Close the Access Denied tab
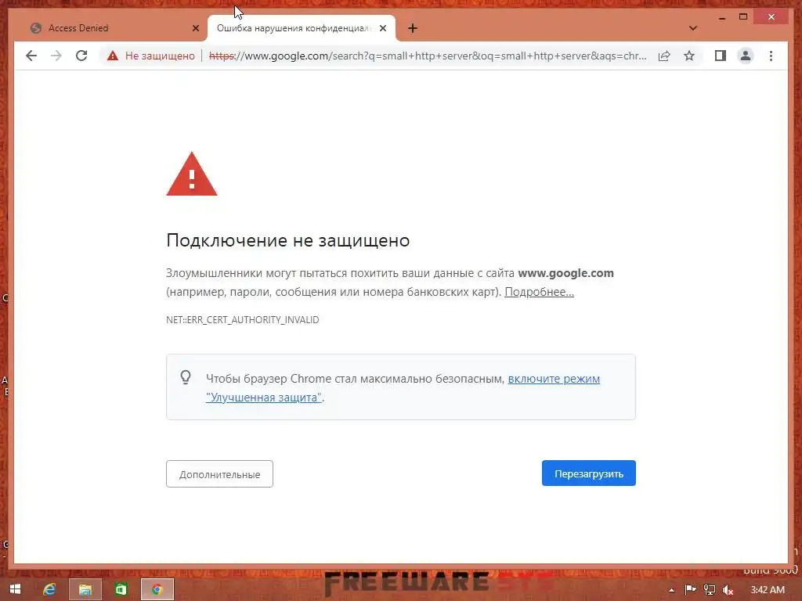Screen dimensions: 802x601 [195, 28]
